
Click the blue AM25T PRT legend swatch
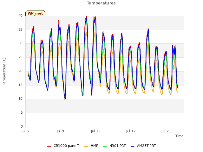coord(133,146)
